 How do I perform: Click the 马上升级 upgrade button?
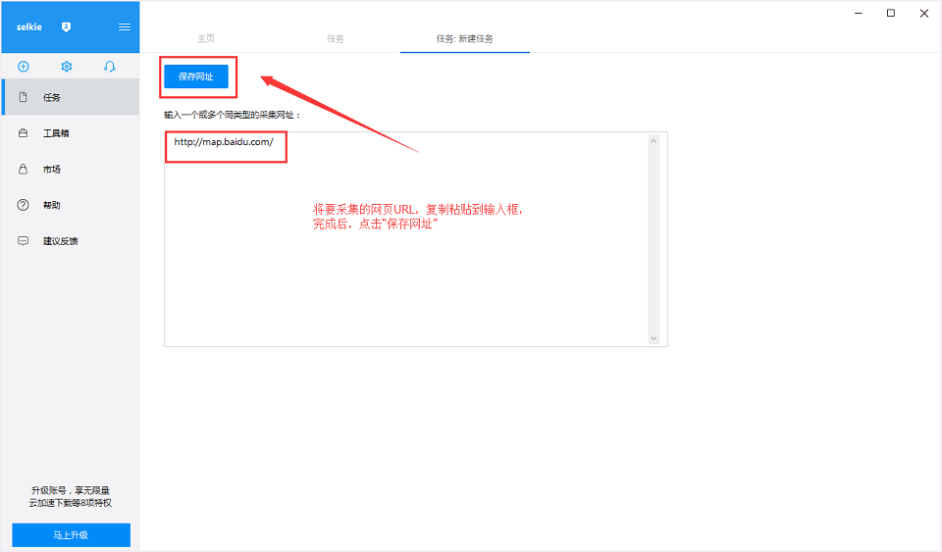(71, 534)
